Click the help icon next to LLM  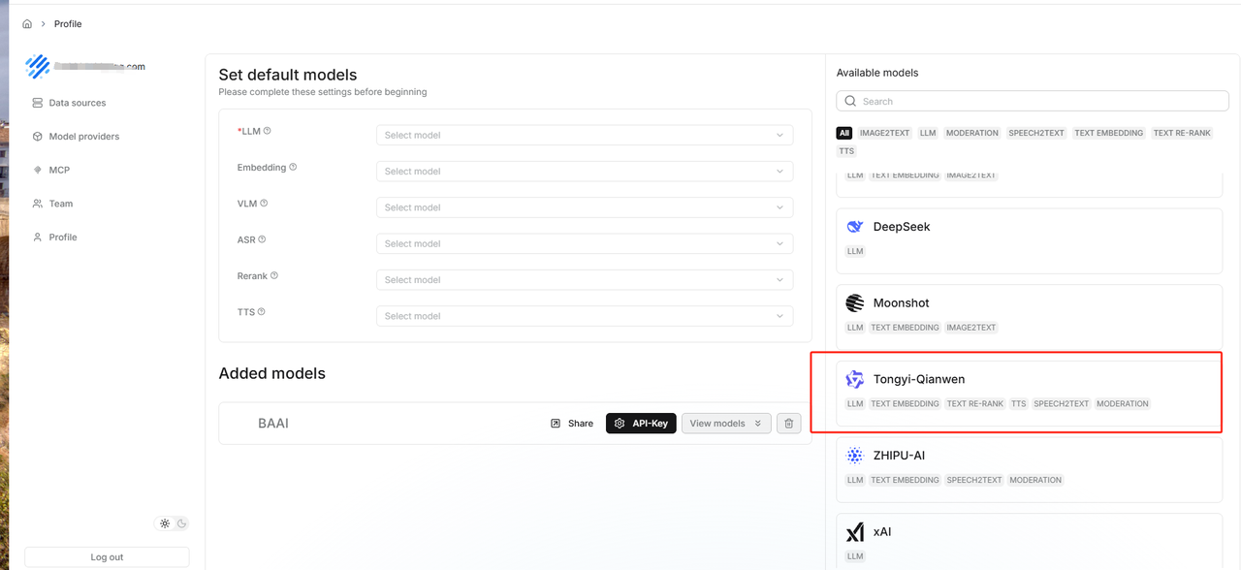pos(268,131)
